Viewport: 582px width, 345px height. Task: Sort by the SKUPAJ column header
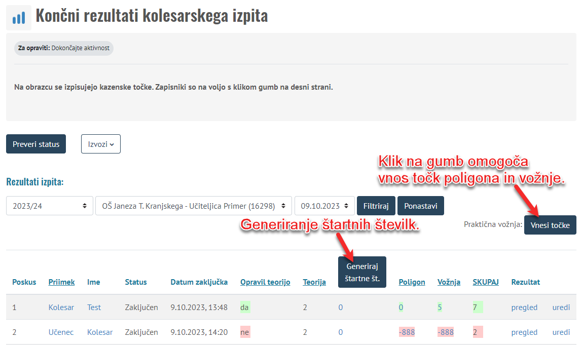485,282
